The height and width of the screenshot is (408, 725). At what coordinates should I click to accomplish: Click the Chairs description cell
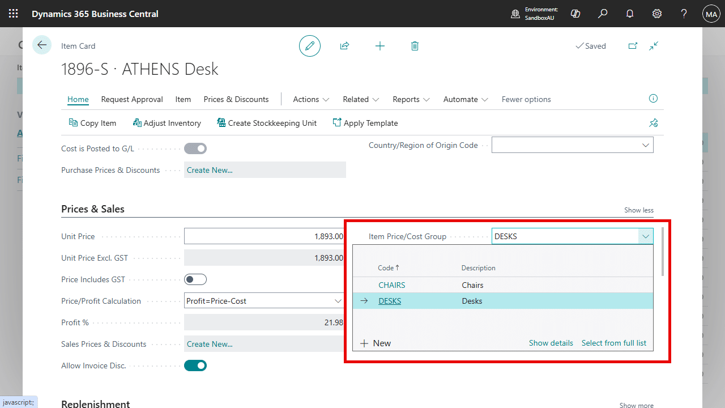[x=472, y=285]
